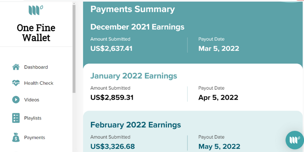Select the February 2022 Earnings card heading
The image size is (304, 152).
[136, 125]
